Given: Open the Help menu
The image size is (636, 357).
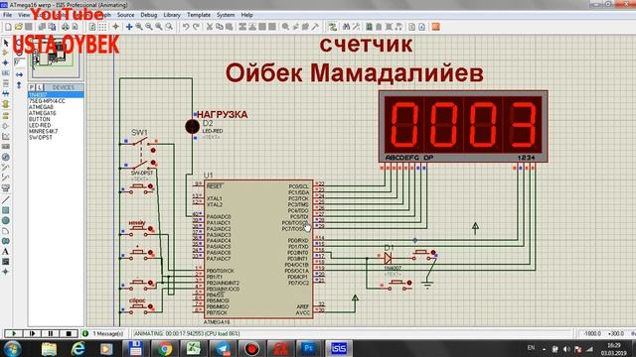Looking at the screenshot, I should (246, 15).
